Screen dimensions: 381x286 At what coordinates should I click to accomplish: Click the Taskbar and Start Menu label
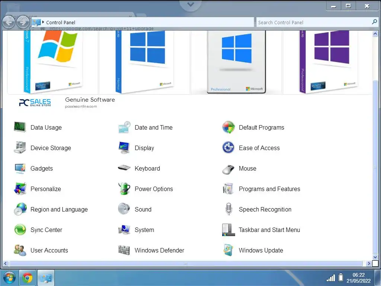(x=269, y=230)
